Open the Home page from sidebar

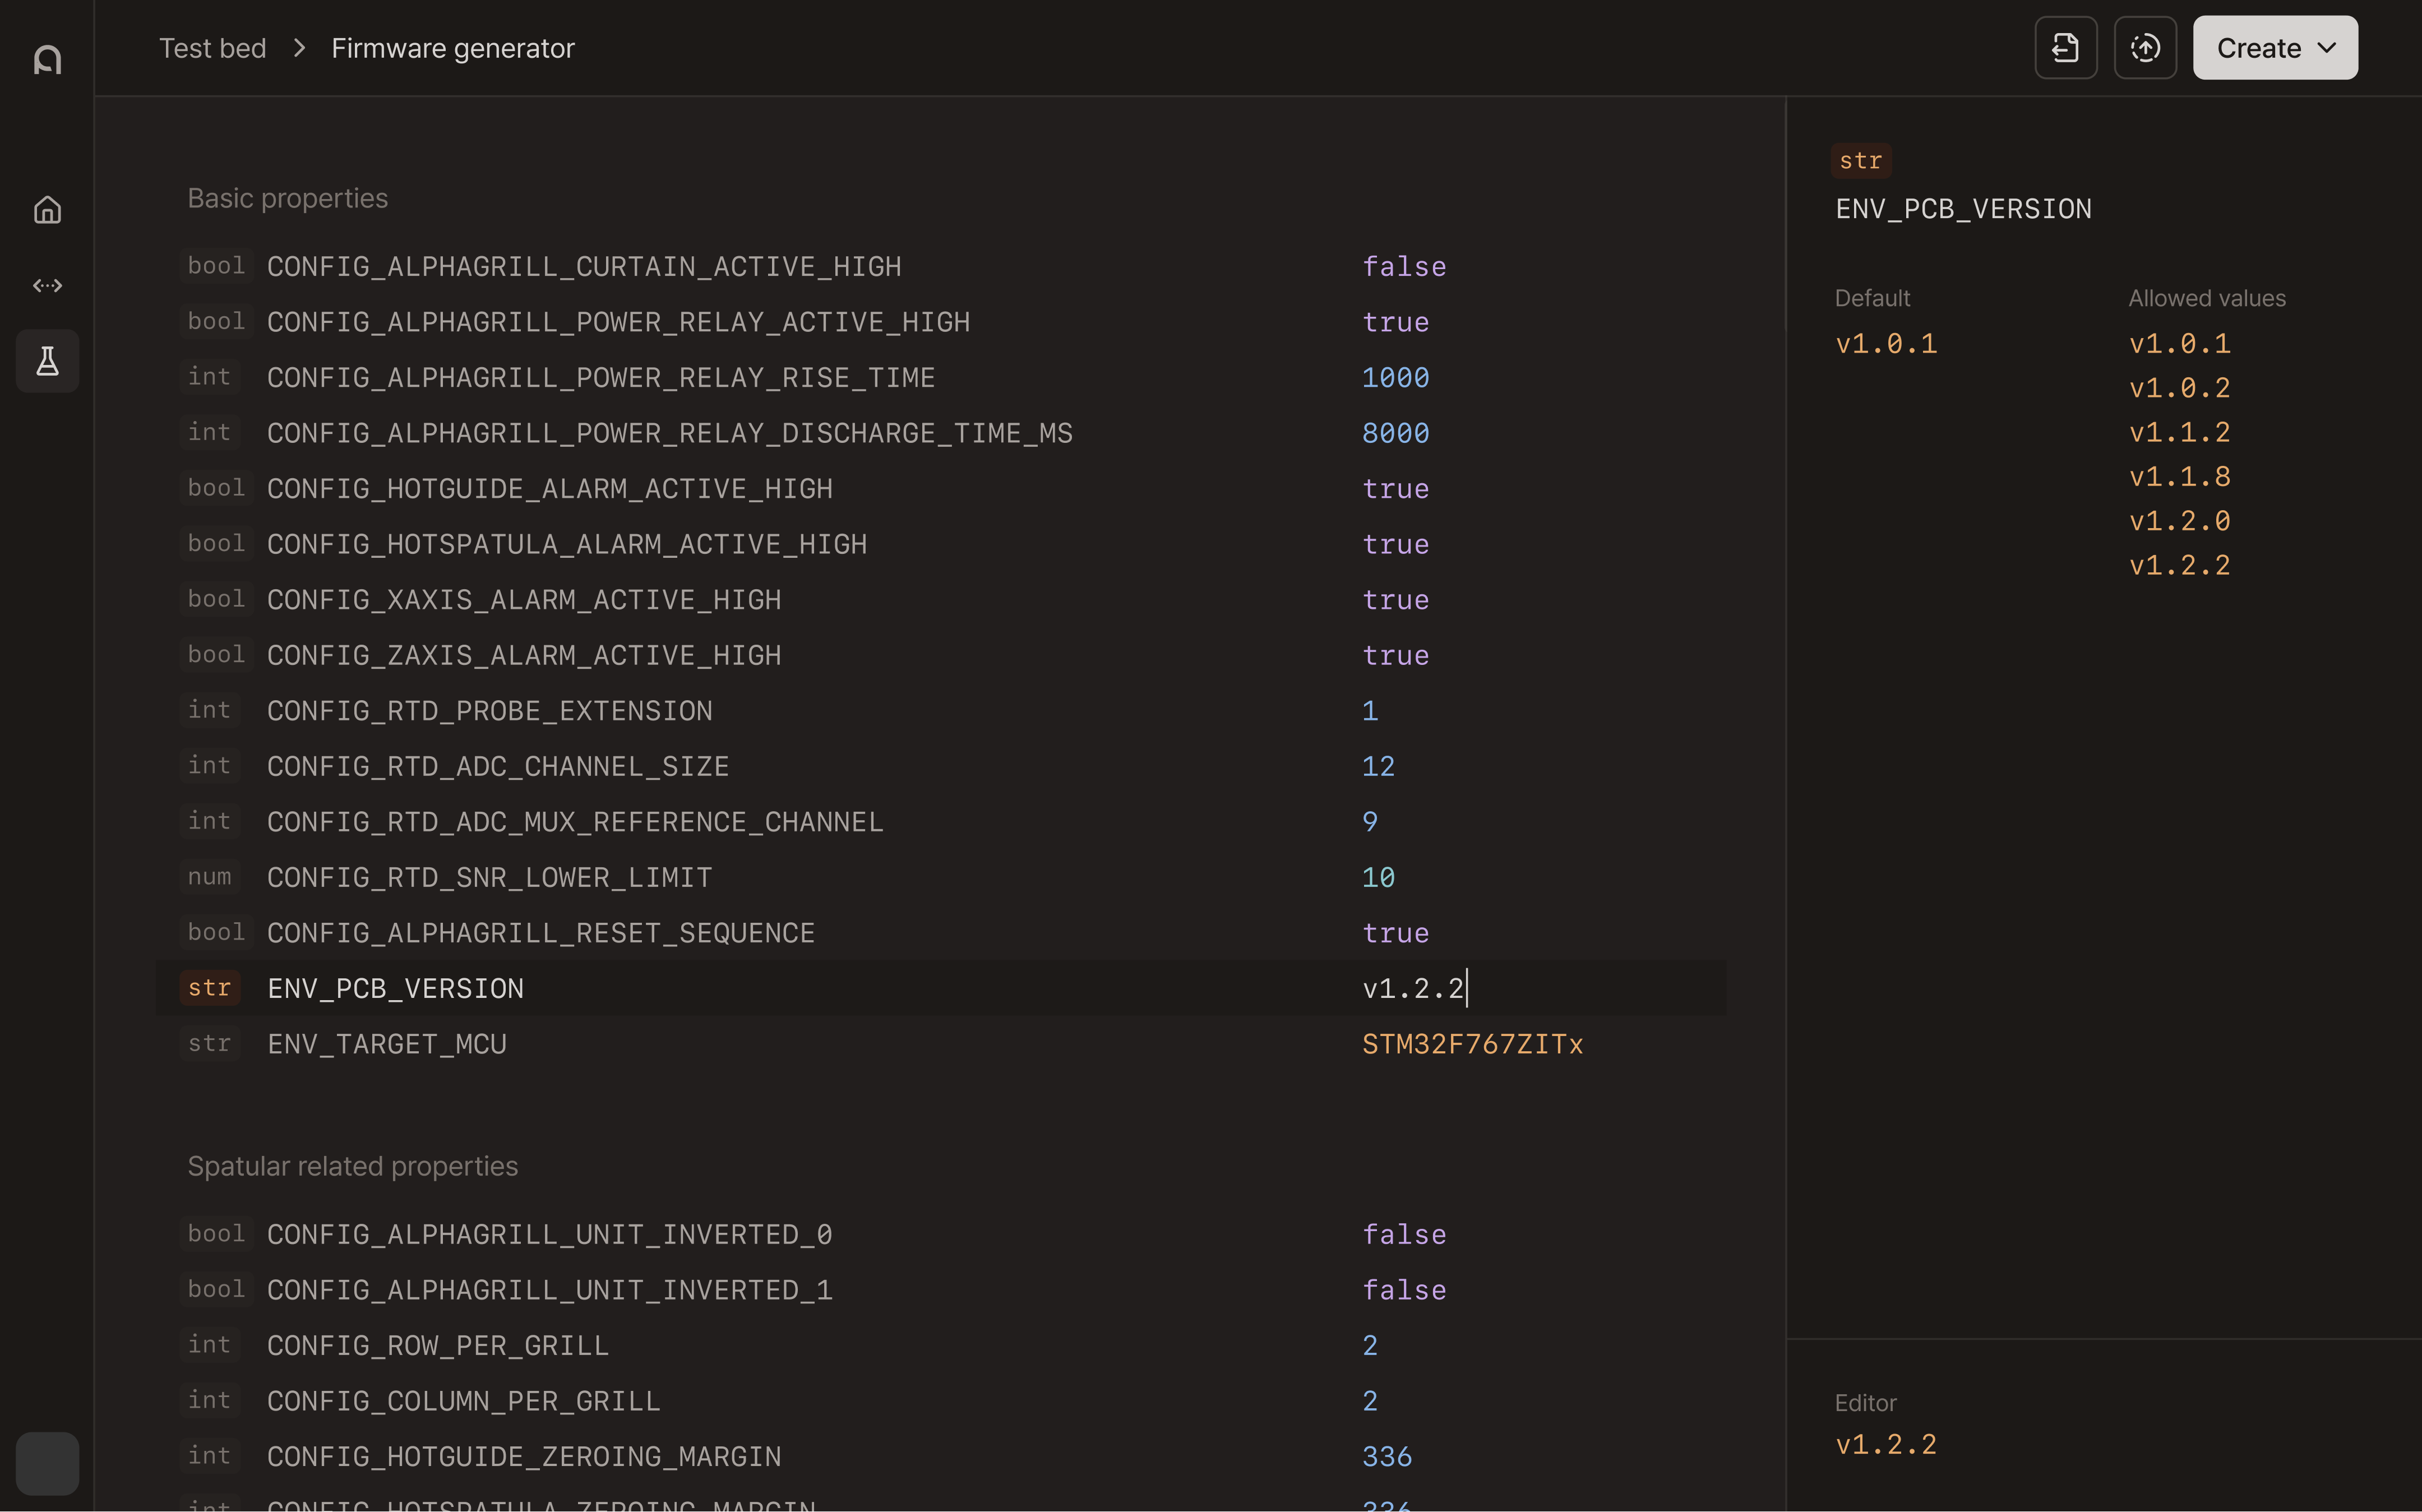(x=47, y=210)
